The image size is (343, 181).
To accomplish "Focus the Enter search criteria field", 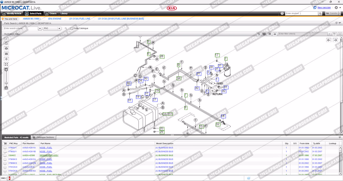I will click(20, 29).
